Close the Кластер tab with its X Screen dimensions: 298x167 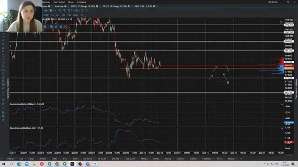point(68,6)
